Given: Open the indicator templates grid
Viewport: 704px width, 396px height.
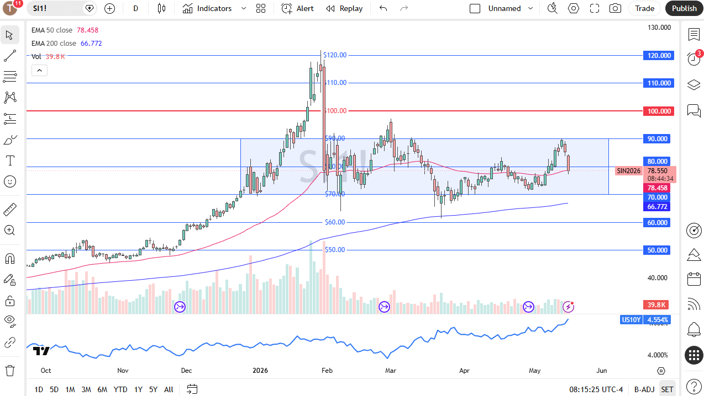Looking at the screenshot, I should pyautogui.click(x=261, y=8).
